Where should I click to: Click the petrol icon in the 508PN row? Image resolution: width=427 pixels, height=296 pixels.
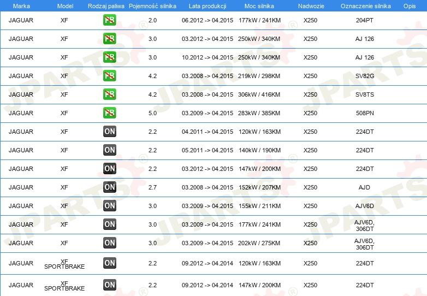pyautogui.click(x=109, y=113)
